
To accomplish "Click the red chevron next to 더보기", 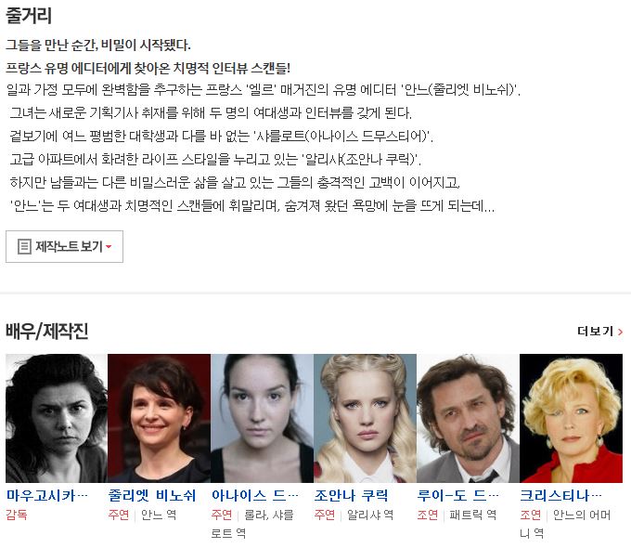I will (x=620, y=332).
